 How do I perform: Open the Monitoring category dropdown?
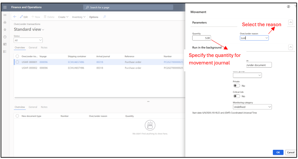[x=252, y=107]
